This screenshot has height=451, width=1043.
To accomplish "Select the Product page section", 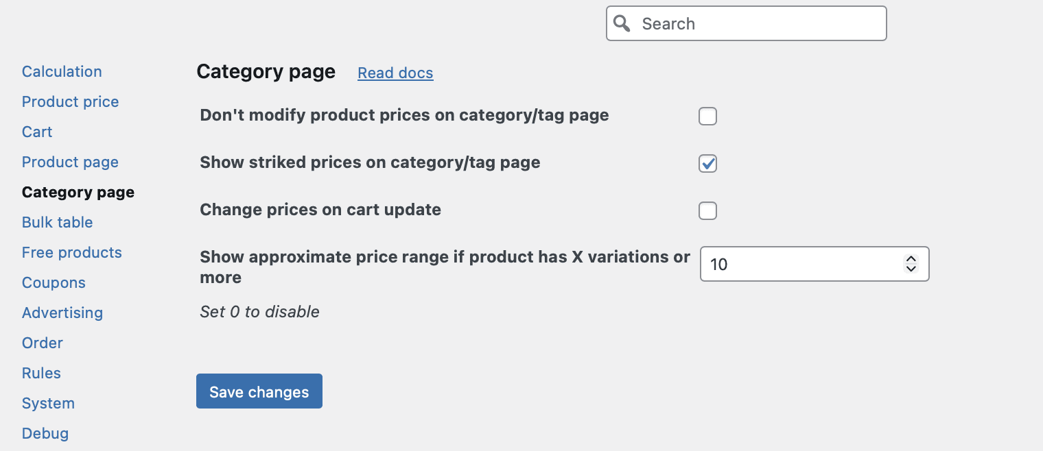I will [x=70, y=162].
